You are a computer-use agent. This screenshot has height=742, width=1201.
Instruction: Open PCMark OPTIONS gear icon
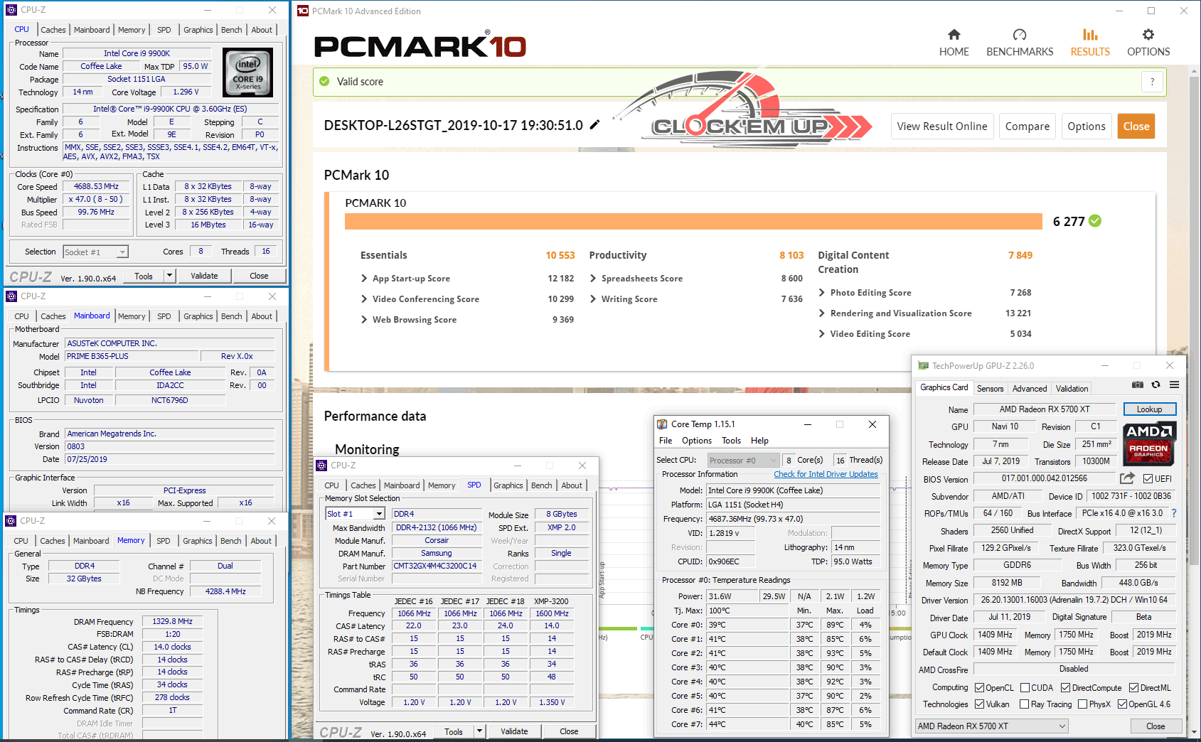pyautogui.click(x=1148, y=35)
